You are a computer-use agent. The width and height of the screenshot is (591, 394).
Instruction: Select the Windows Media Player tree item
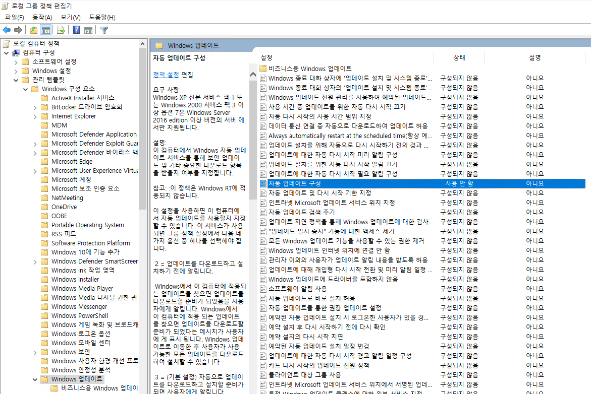(82, 288)
